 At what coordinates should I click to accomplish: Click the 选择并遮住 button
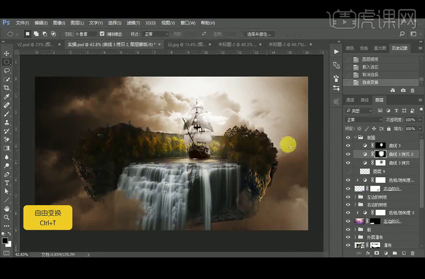coord(259,34)
